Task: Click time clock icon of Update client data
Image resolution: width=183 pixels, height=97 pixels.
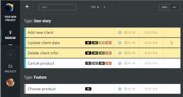Action: [146, 43]
